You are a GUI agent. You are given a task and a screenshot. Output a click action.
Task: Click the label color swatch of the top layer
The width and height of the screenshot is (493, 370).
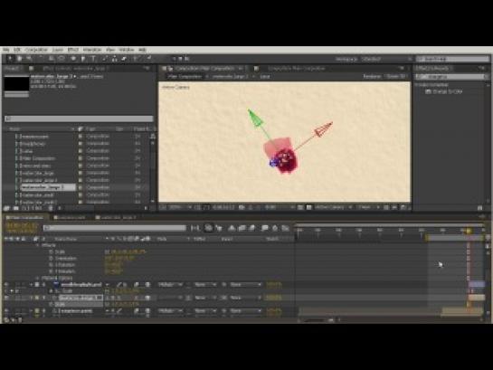(37, 284)
